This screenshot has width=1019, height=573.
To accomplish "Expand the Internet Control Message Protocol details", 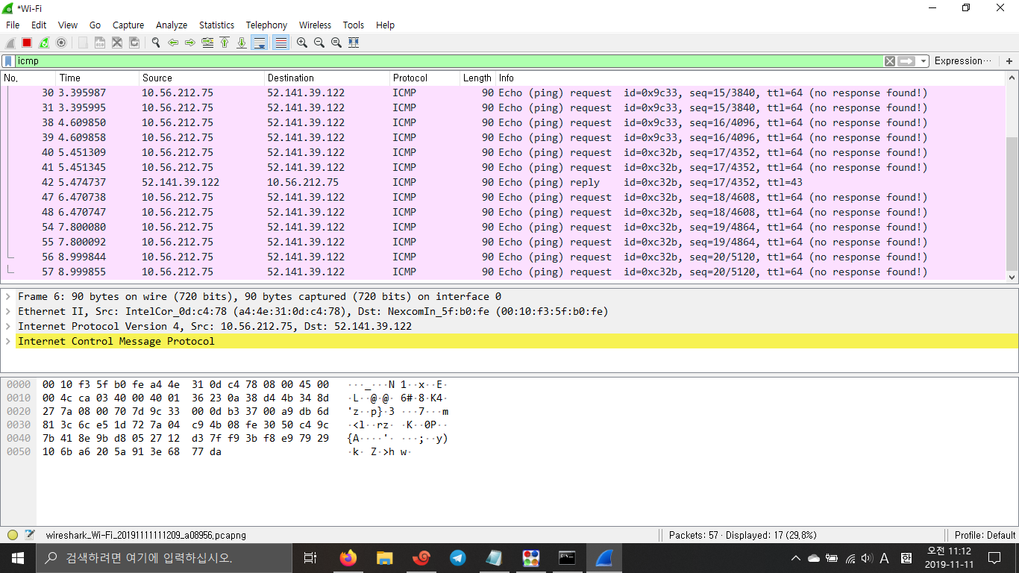I will [x=7, y=341].
